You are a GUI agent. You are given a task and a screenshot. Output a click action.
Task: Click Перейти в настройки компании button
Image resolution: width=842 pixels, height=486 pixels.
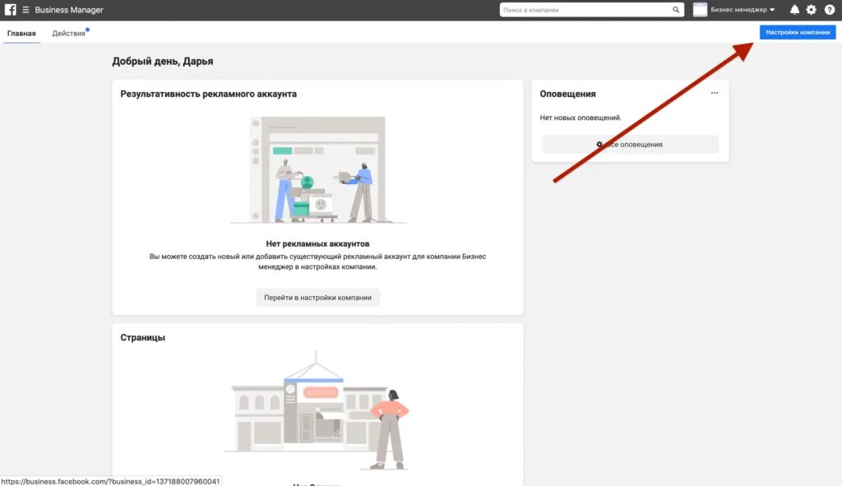318,298
